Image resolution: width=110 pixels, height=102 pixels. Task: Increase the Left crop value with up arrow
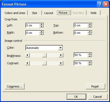coord(41,24)
